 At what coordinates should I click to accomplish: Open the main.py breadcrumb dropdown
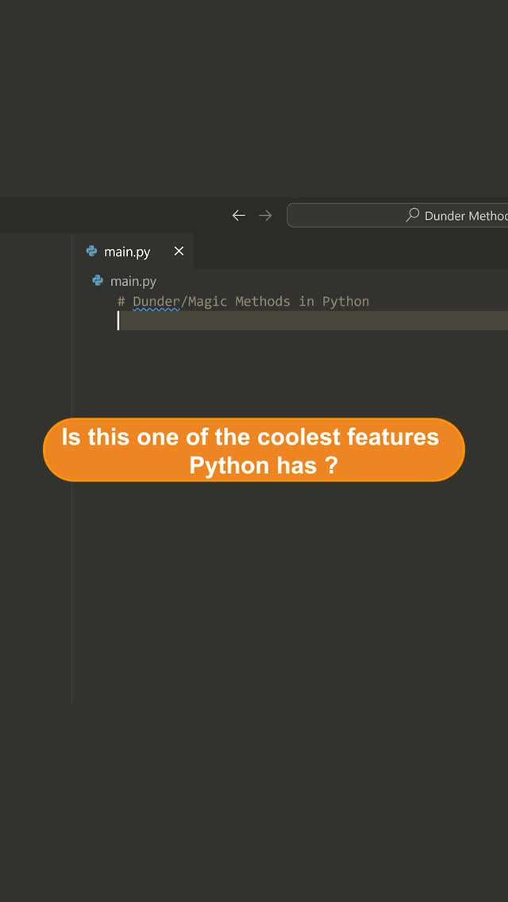pos(133,281)
